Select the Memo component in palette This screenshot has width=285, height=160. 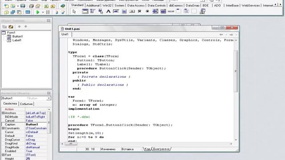(124, 12)
